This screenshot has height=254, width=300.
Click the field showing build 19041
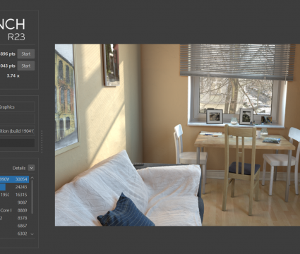click(x=18, y=131)
